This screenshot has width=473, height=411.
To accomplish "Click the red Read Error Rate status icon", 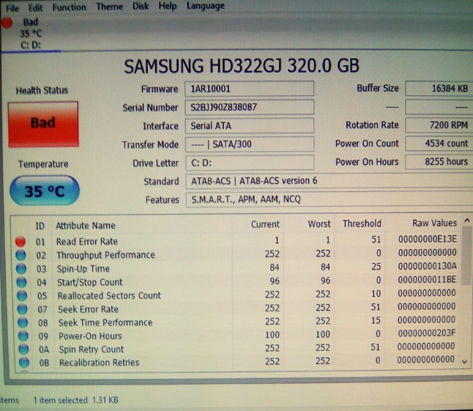I will pyautogui.click(x=21, y=241).
